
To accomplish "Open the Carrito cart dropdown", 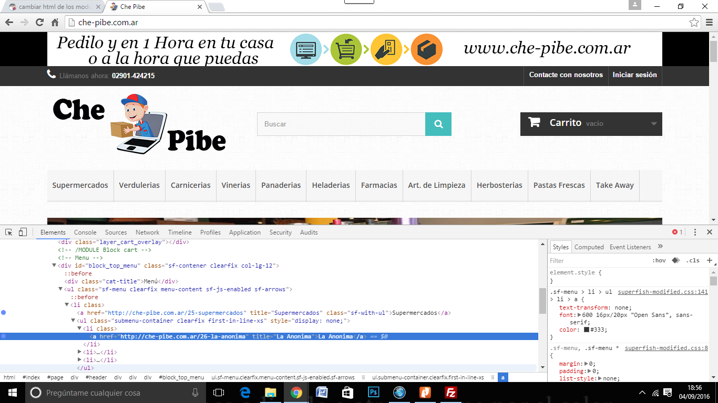I will pos(591,124).
